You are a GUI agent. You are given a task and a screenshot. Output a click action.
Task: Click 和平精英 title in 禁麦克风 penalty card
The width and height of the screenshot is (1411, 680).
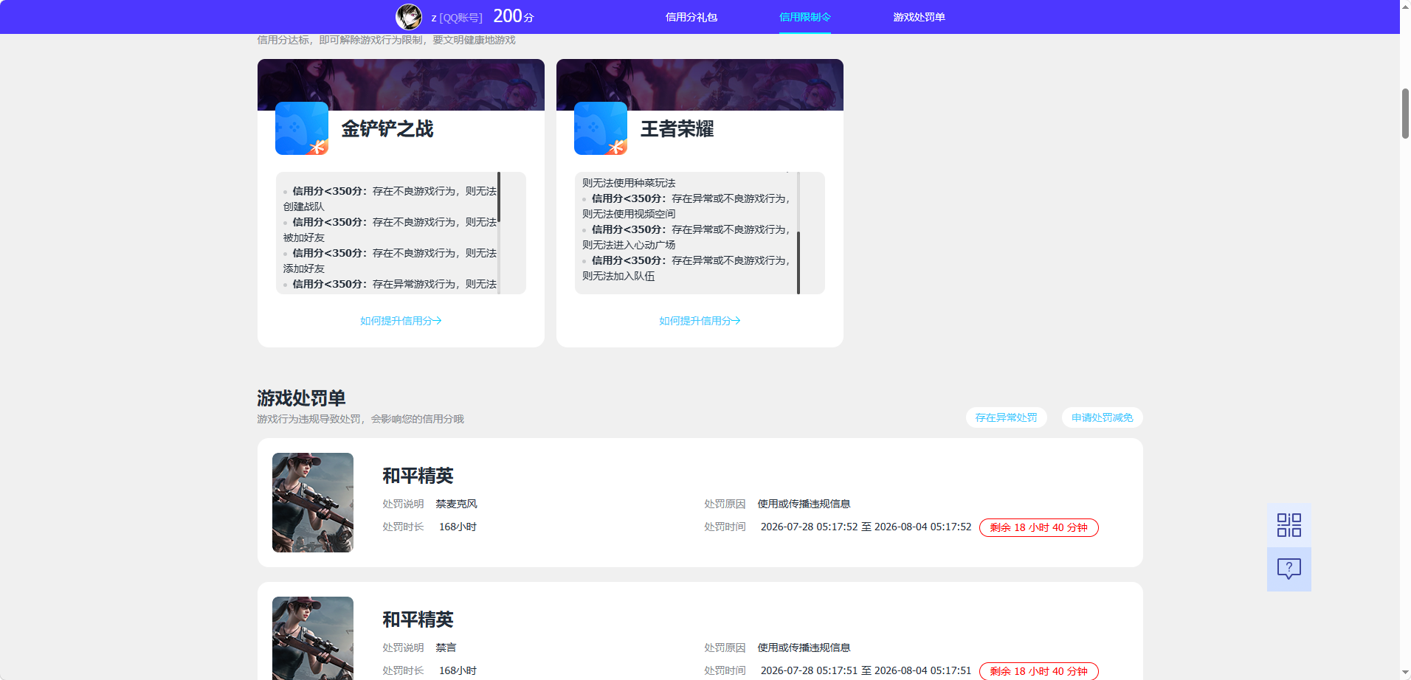click(418, 476)
